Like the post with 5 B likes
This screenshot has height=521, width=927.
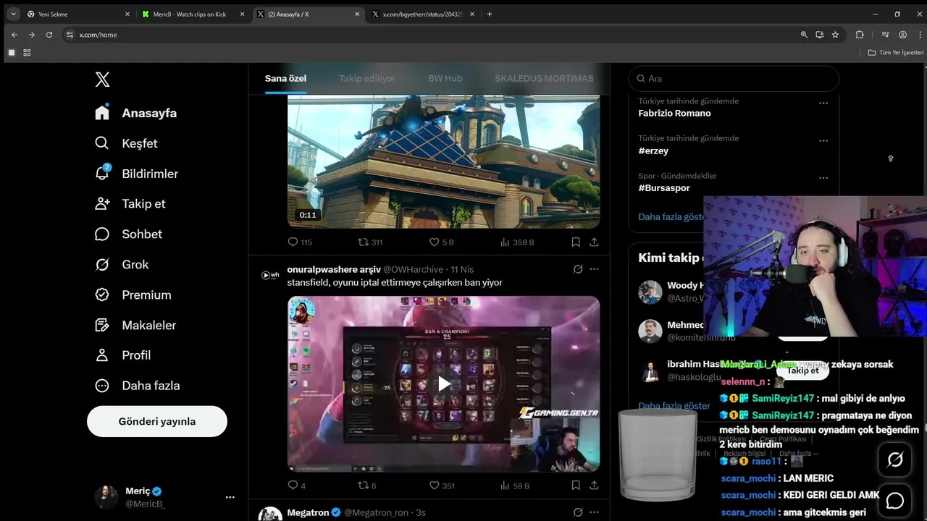click(441, 242)
